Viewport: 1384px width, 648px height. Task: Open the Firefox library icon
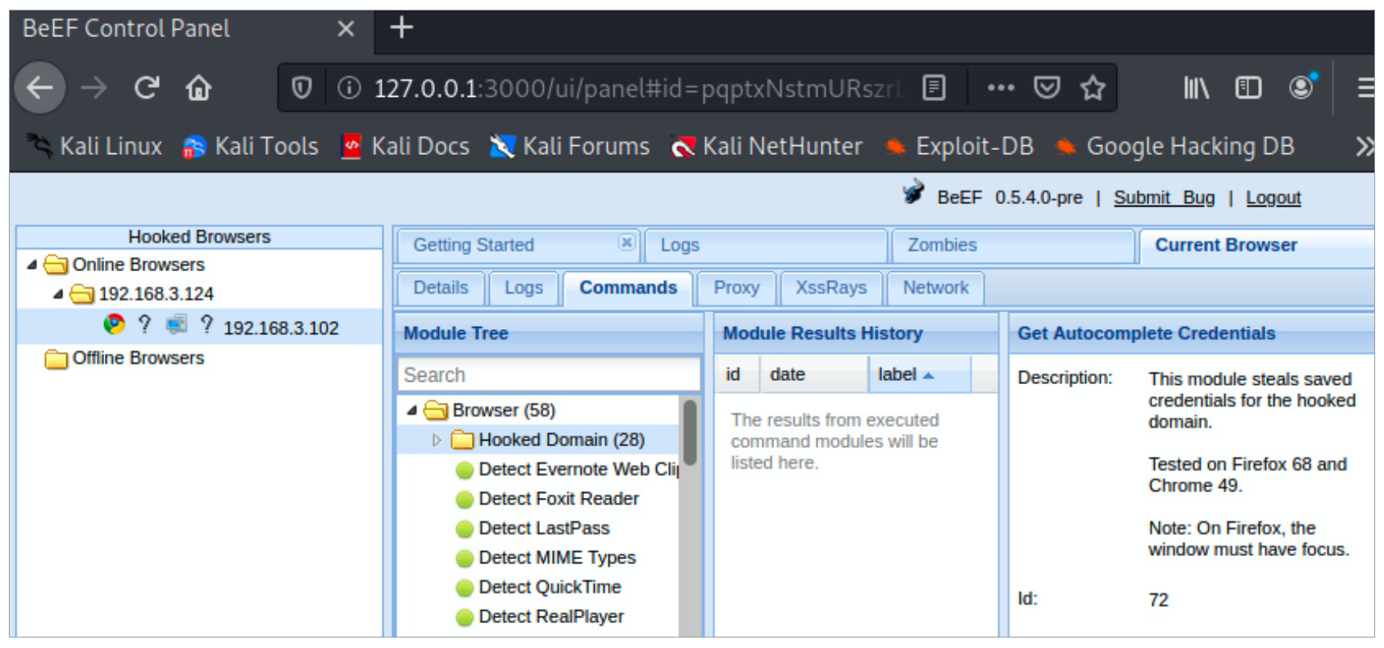[1195, 87]
